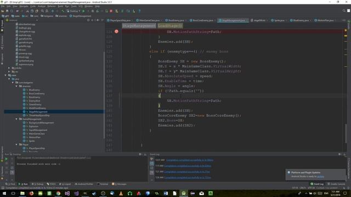
Task: Select MainGameClass in project tree
Action: point(37,134)
